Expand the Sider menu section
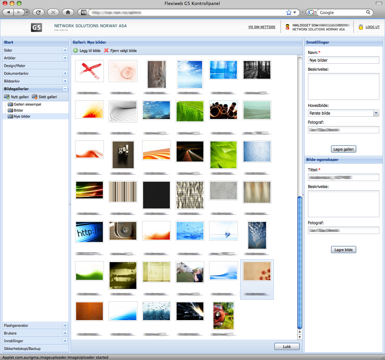The height and width of the screenshot is (360, 385). tap(65, 50)
